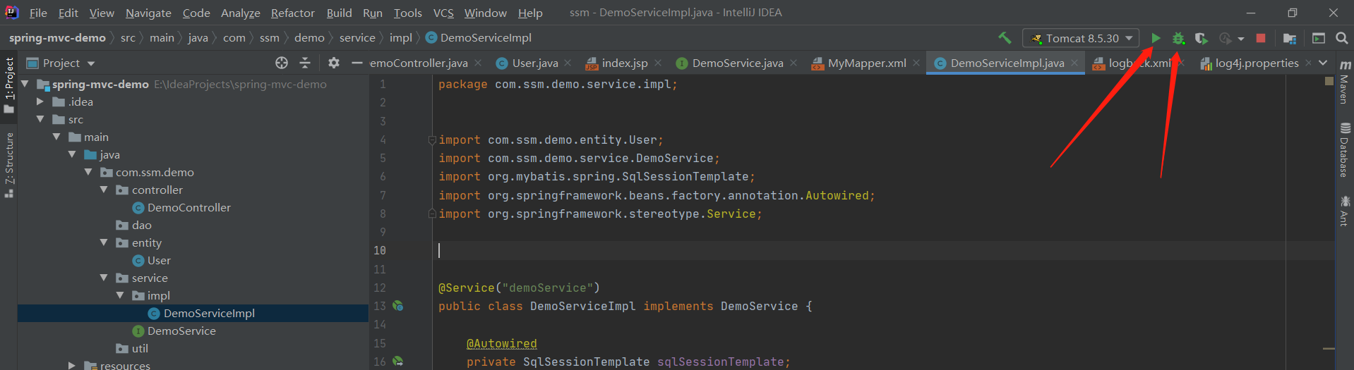Click DemoServiceImpl breadcrumb
Viewport: 1354px width, 370px height.
click(485, 38)
